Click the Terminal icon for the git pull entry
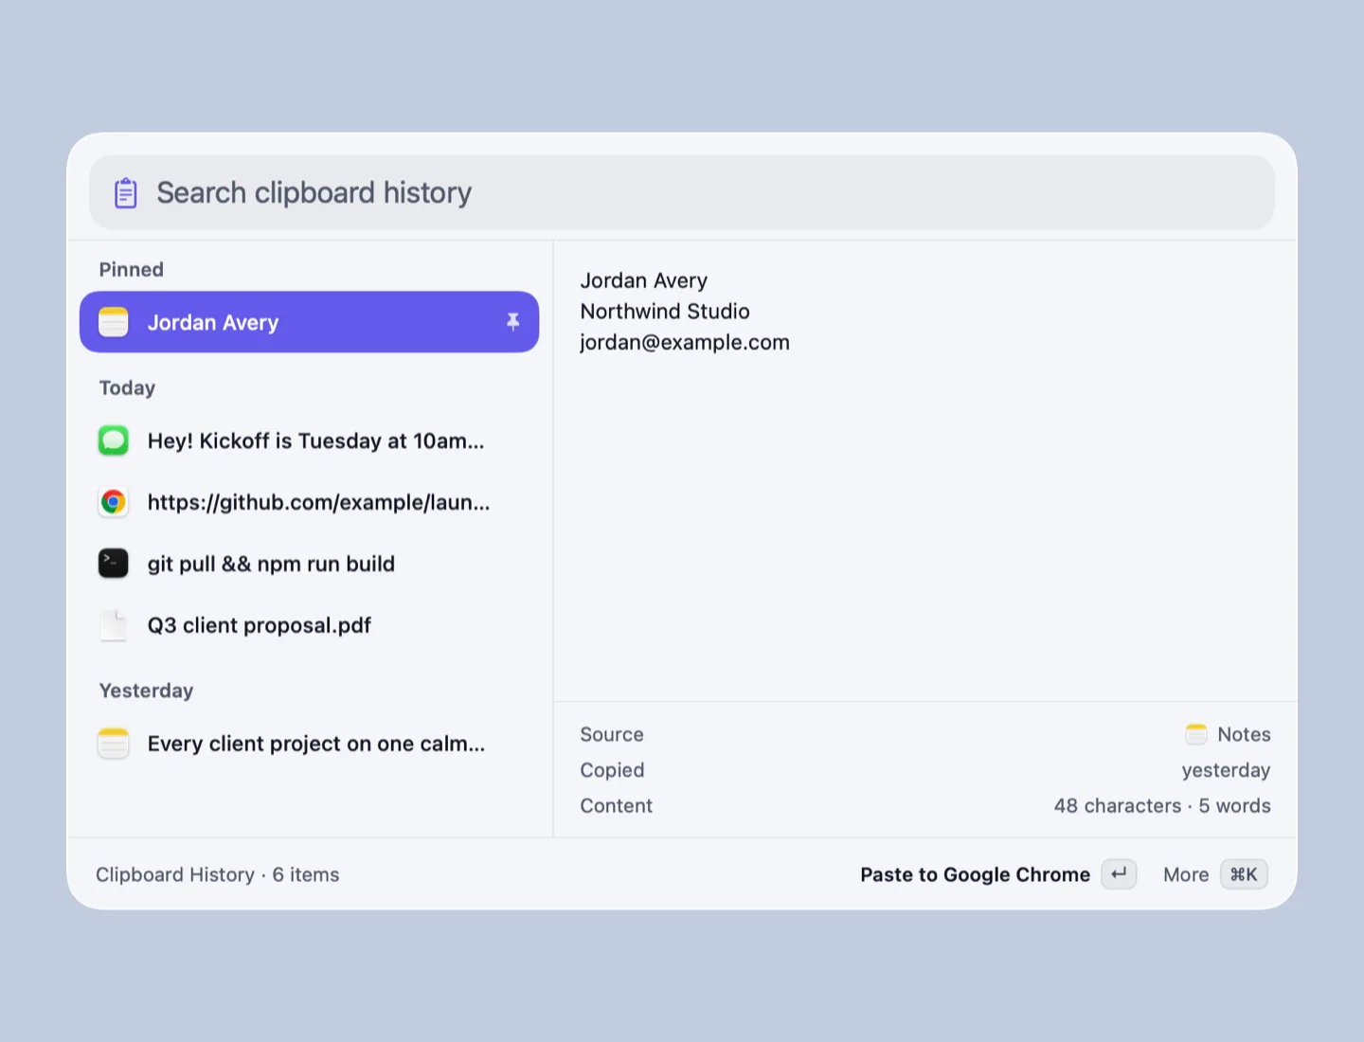 pyautogui.click(x=114, y=564)
